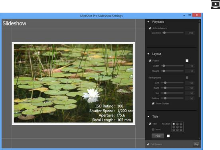Screen dimensions: 220x150
Task: Click the Font color swatch
Action: [x=168, y=136]
